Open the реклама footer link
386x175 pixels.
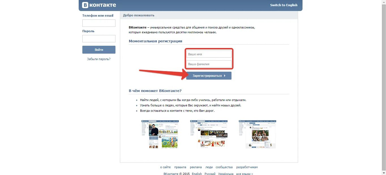(196, 167)
